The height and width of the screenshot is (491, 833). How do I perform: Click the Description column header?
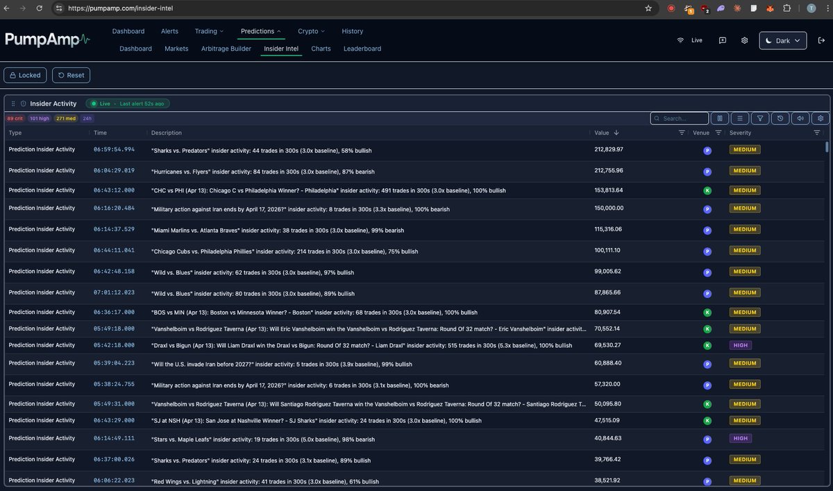pos(167,133)
